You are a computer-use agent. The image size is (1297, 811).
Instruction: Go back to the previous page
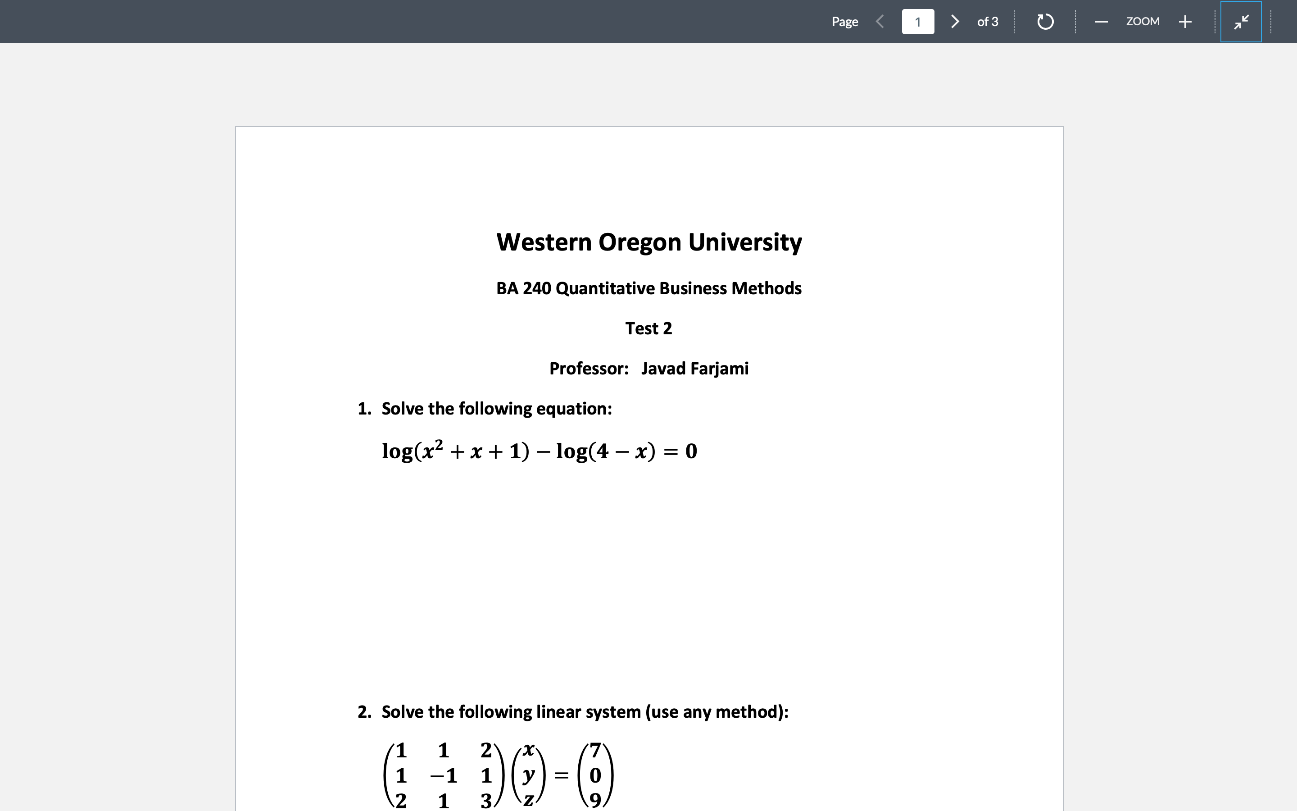click(x=880, y=22)
